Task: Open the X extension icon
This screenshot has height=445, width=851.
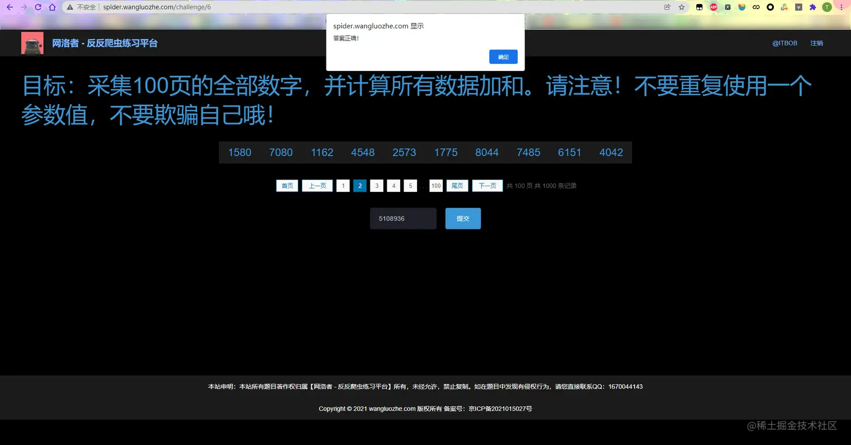Action: pyautogui.click(x=728, y=7)
